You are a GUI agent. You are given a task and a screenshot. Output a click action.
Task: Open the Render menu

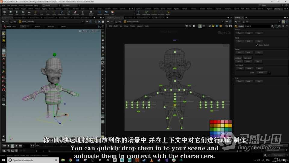point(14,5)
